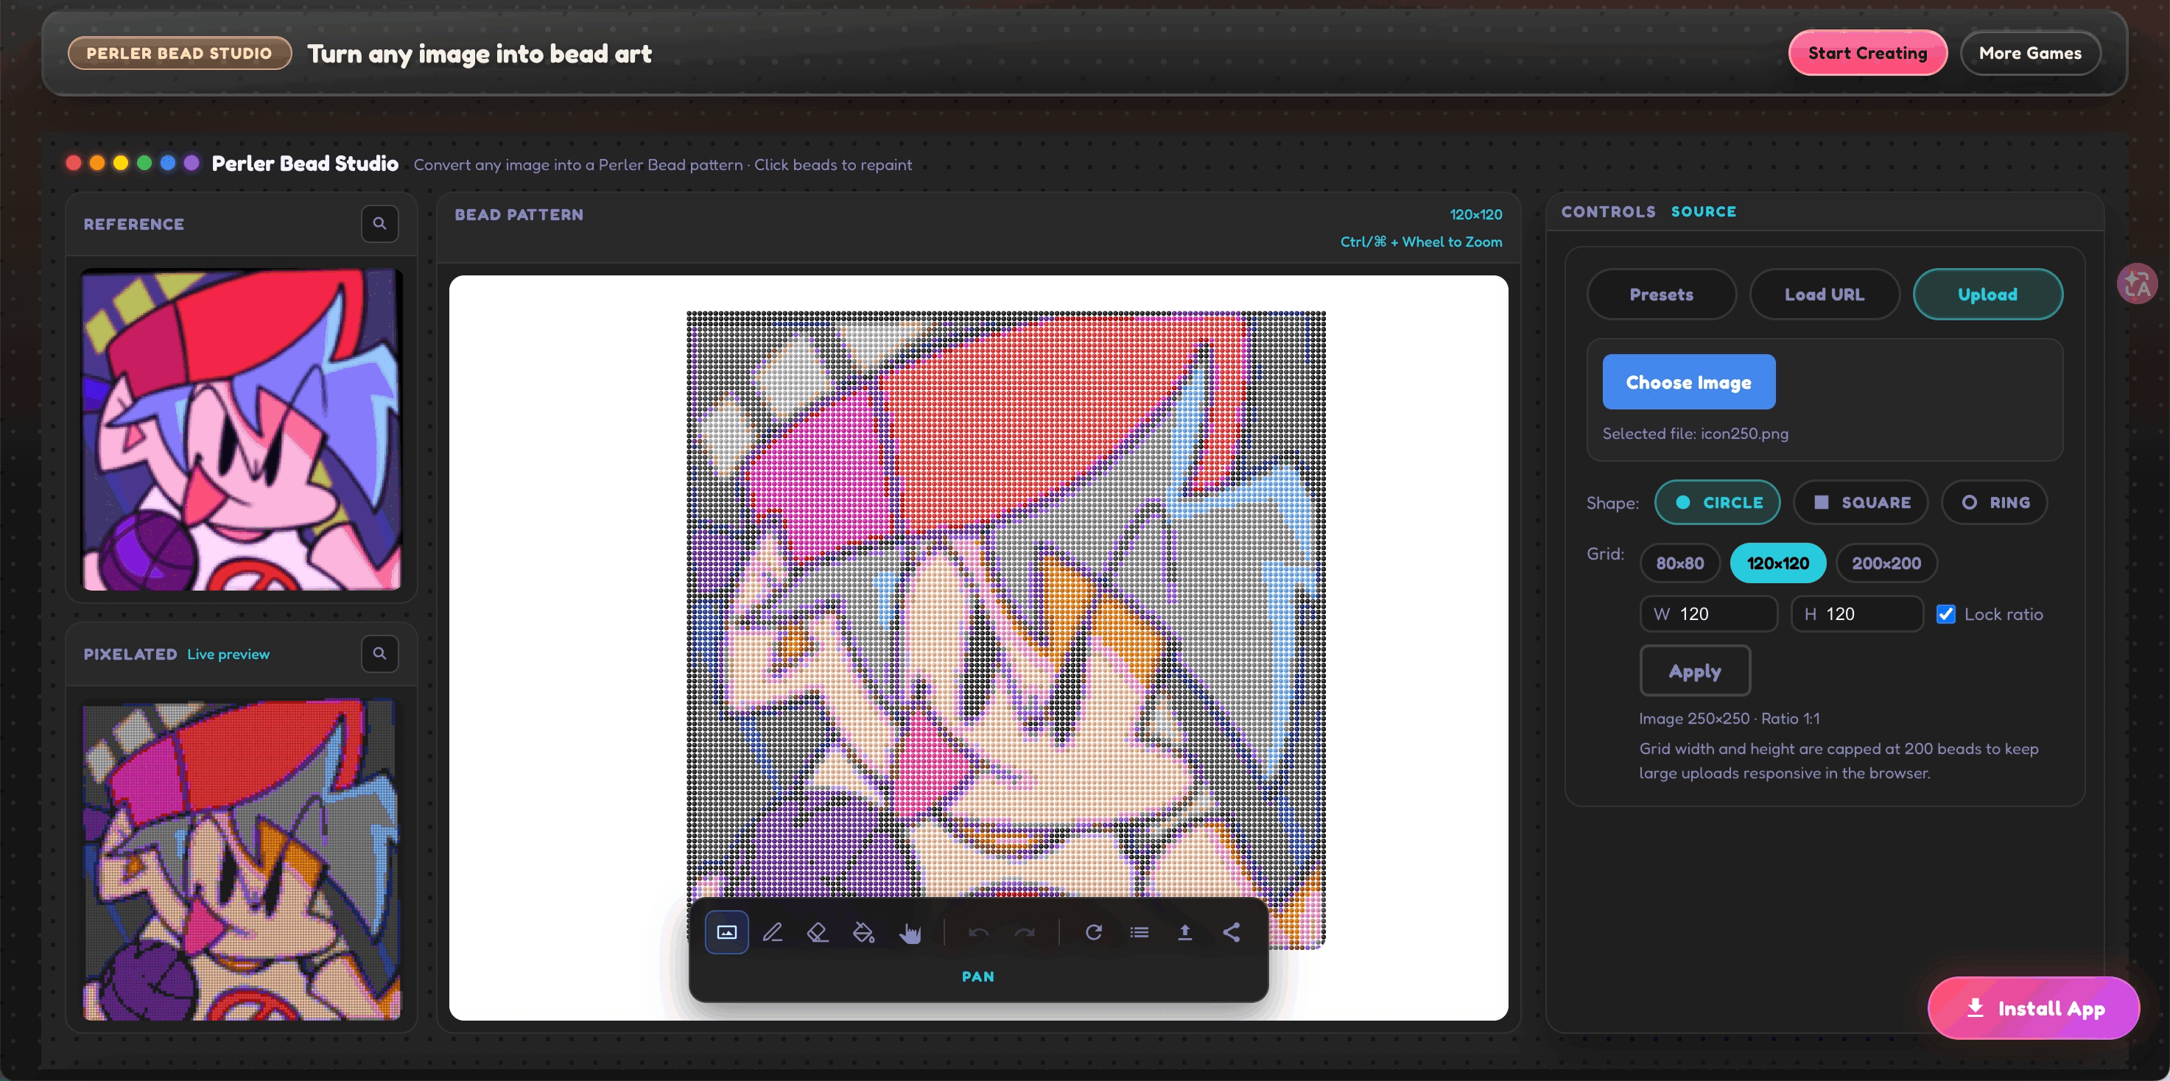The width and height of the screenshot is (2170, 1081).
Task: Switch to the Presets tab
Action: tap(1661, 295)
